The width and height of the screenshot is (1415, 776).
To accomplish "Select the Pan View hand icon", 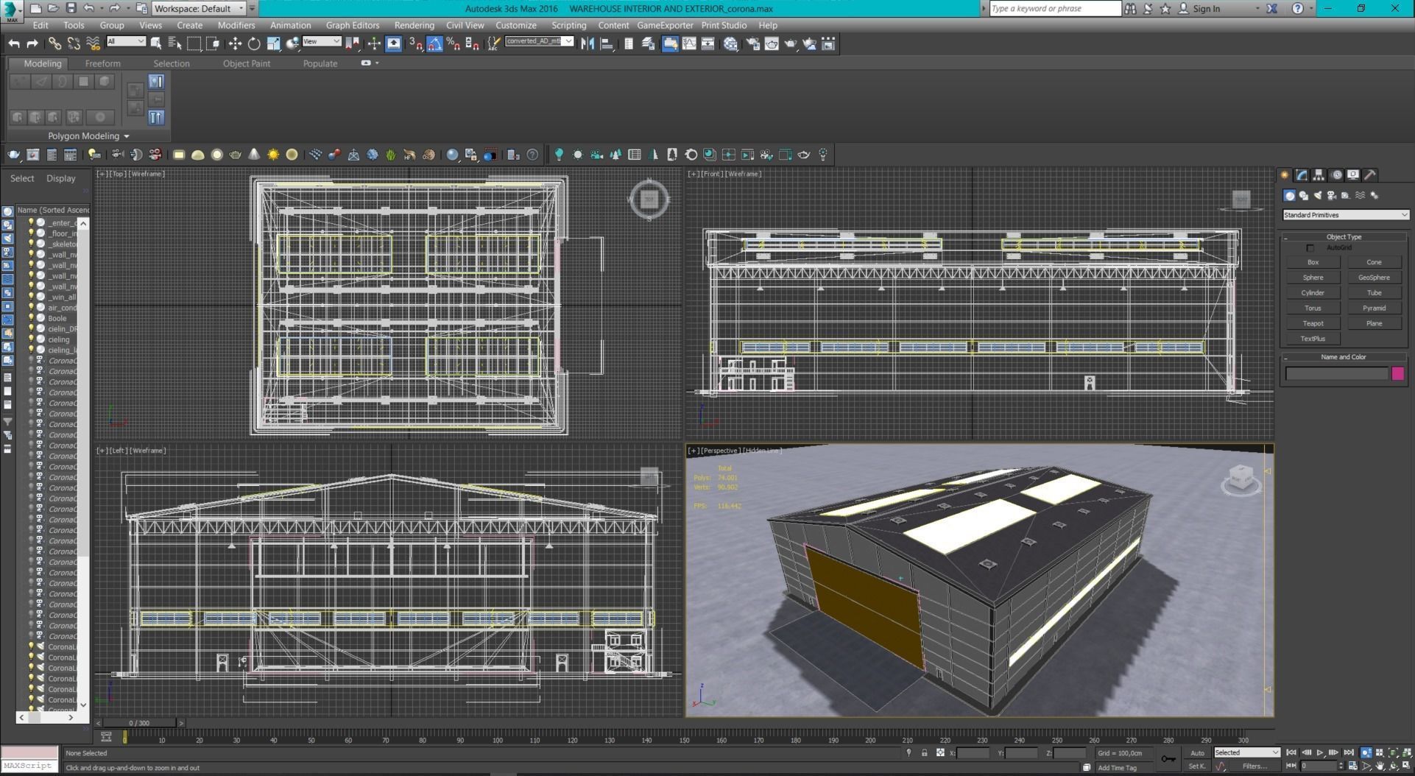I will [1380, 766].
